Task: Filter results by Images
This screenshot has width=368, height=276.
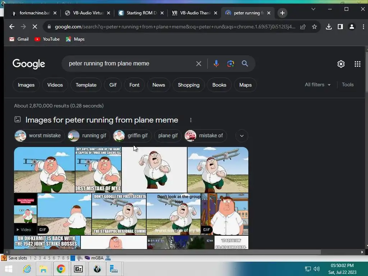Action: click(x=26, y=85)
